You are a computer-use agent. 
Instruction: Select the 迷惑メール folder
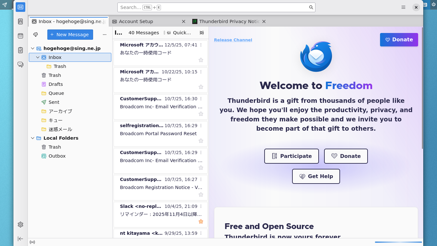70,129
